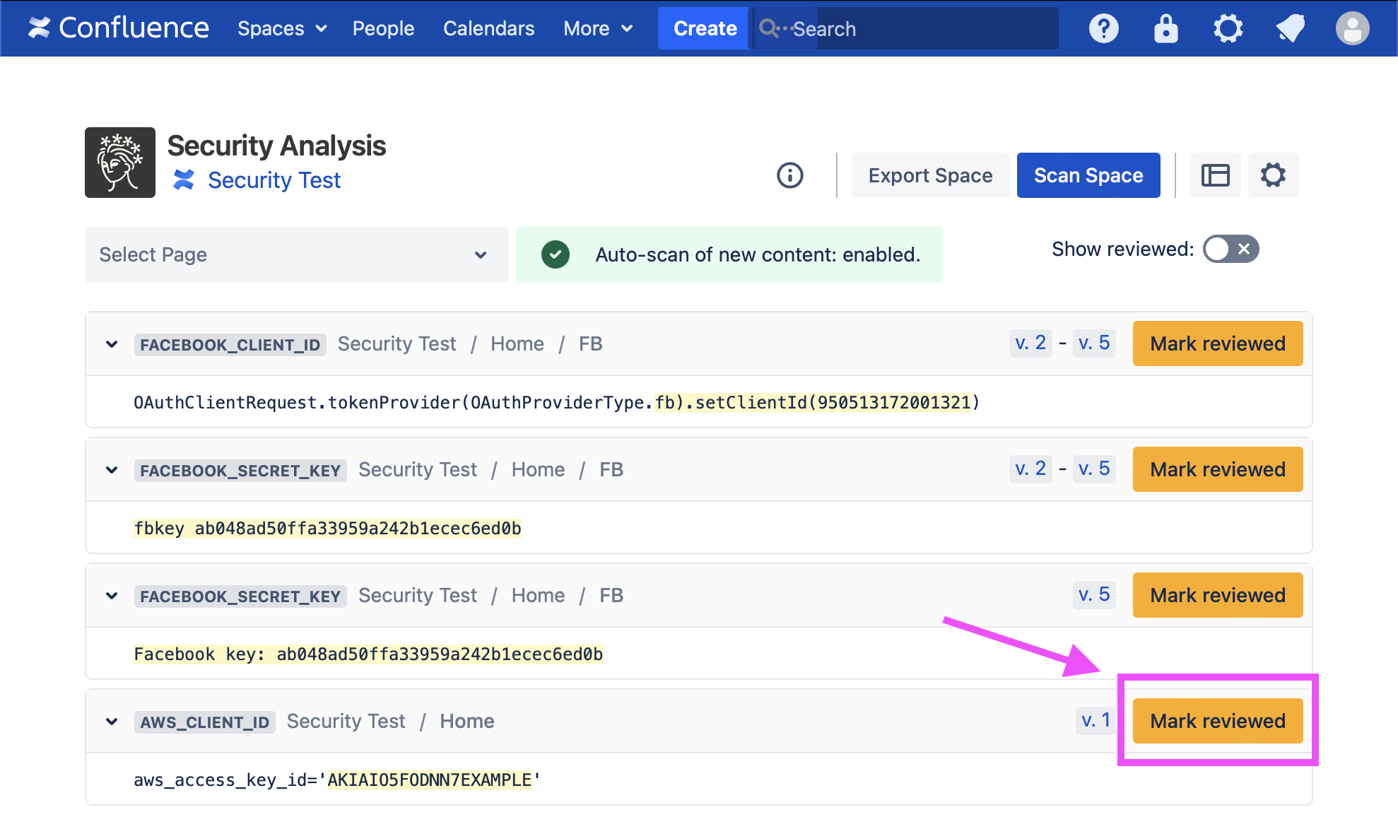Image resolution: width=1398 pixels, height=817 pixels.
Task: Open the More menu in navbar
Action: [597, 29]
